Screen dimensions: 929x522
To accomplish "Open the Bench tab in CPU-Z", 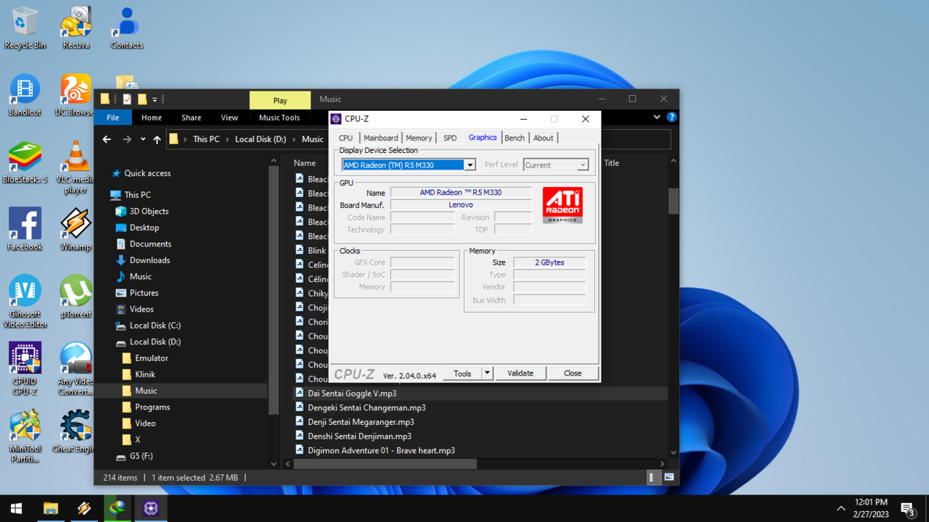I will [x=515, y=138].
